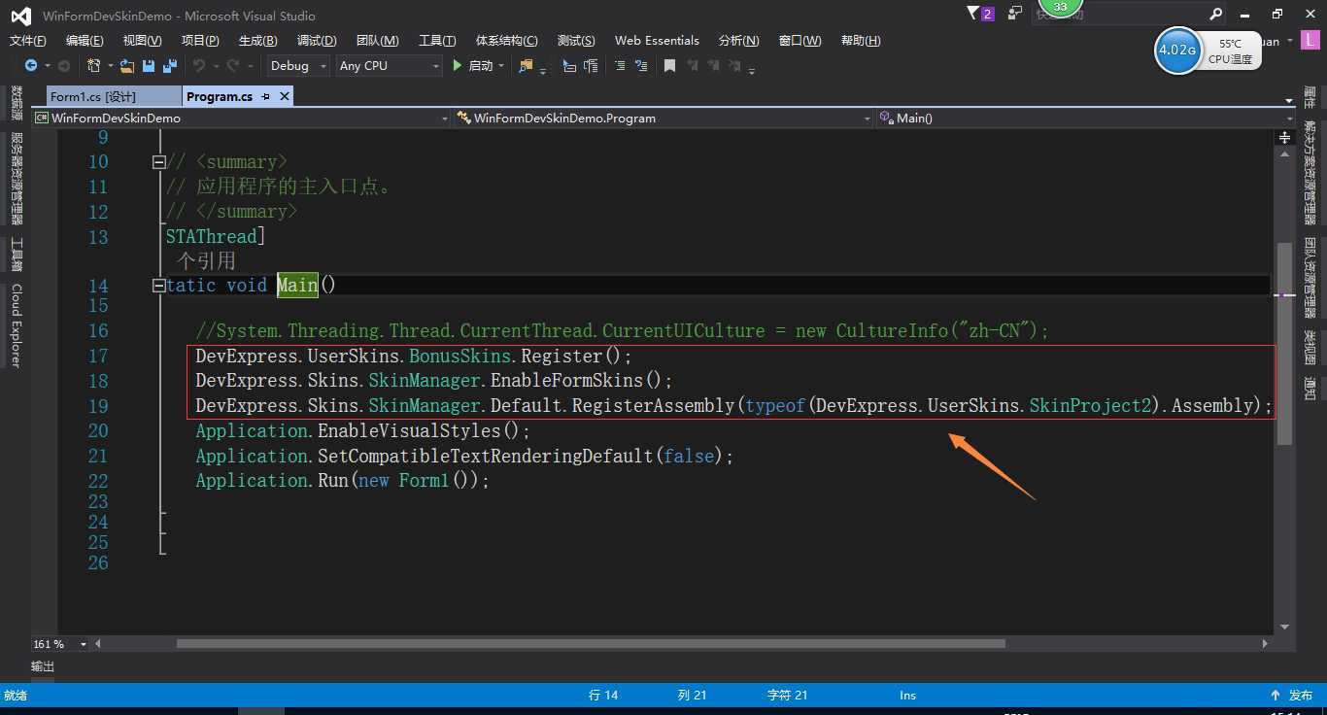Click the horizontal scrollbar right arrow
The height and width of the screenshot is (715, 1327).
pyautogui.click(x=1265, y=644)
